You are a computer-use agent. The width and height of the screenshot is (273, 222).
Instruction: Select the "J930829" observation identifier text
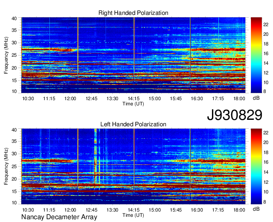tap(234, 115)
